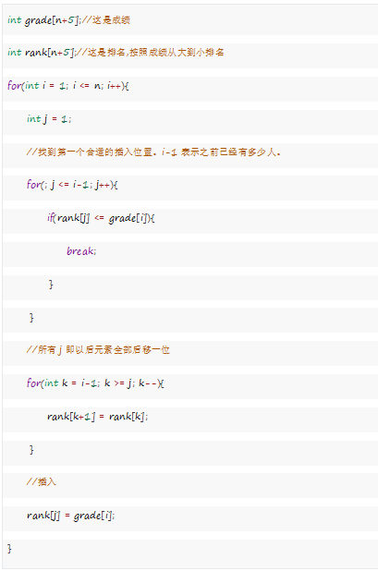The image size is (378, 571).
Task: Click the if rank[j] <= grade[i] condition
Action: [x=101, y=218]
